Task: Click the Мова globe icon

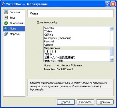Action: coord(6,29)
